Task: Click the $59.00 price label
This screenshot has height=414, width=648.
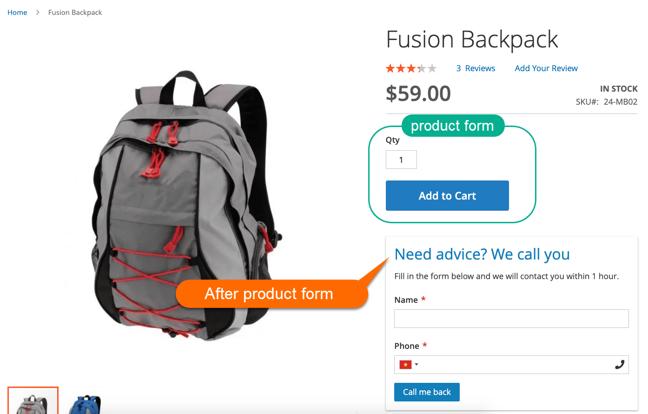Action: tap(418, 93)
